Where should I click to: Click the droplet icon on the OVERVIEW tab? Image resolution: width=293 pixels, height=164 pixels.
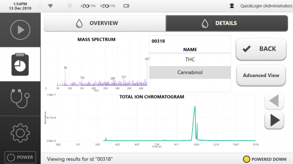point(79,23)
